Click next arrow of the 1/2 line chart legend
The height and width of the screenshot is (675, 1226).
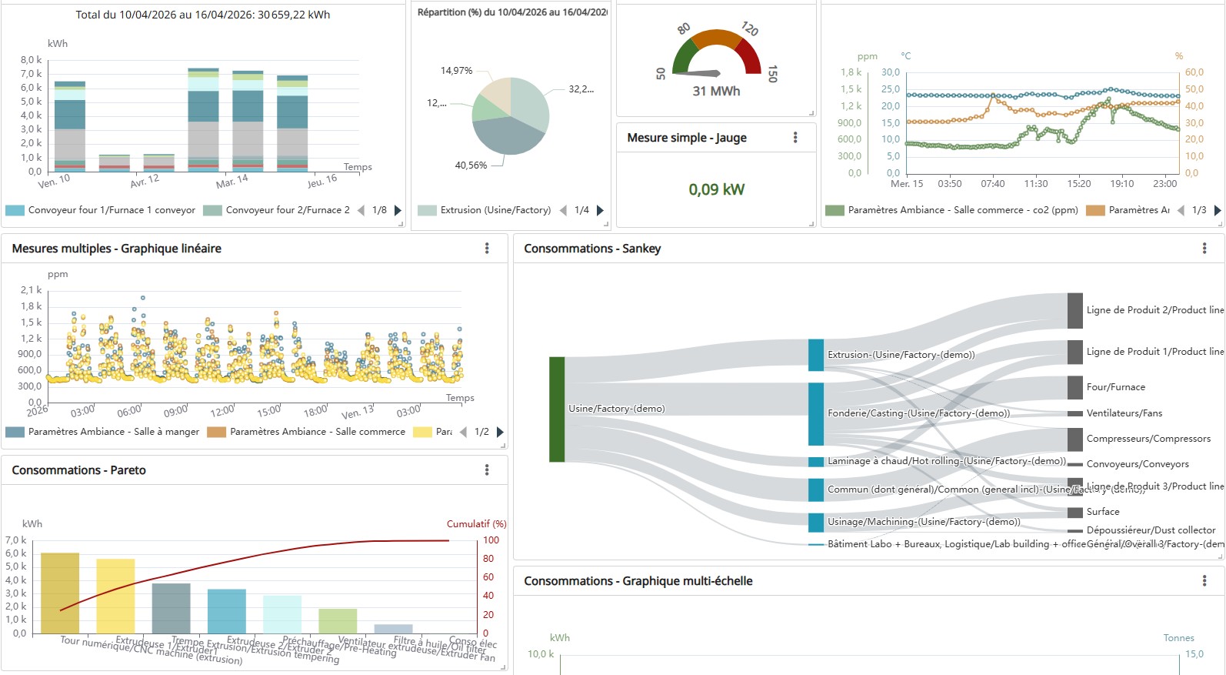(500, 432)
